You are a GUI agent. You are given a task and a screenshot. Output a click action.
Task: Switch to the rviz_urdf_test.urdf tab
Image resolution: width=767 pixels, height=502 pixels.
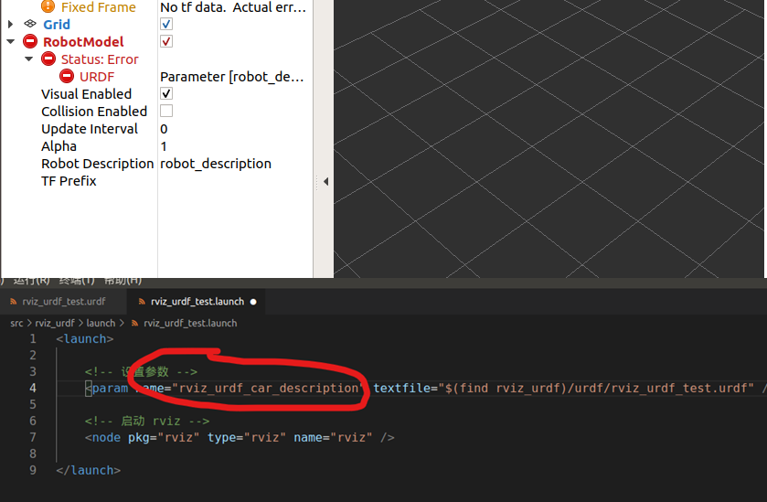click(x=64, y=302)
